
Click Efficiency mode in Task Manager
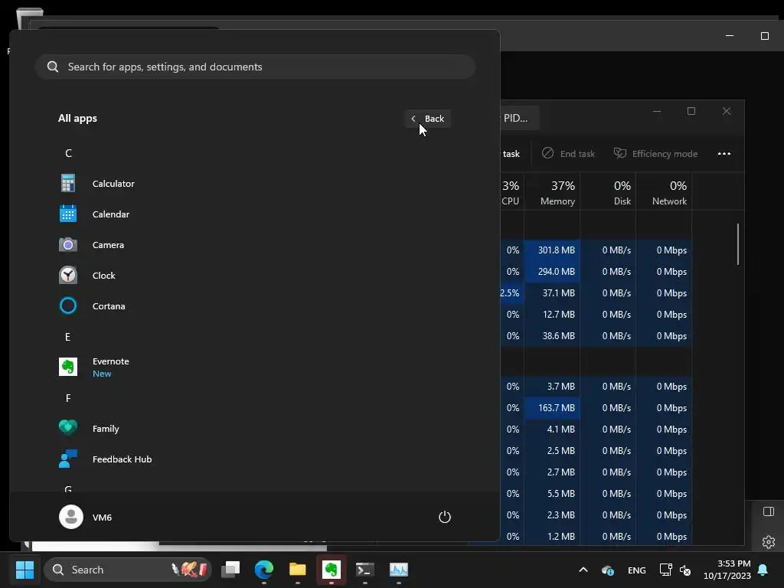655,153
